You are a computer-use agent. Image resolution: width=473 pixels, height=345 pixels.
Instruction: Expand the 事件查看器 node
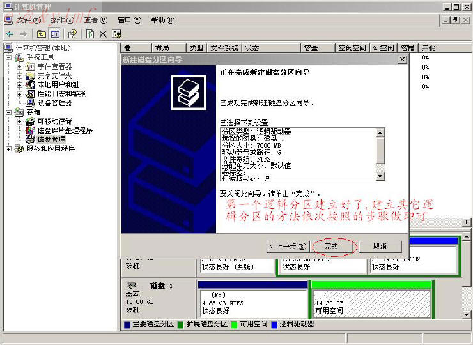[20, 66]
